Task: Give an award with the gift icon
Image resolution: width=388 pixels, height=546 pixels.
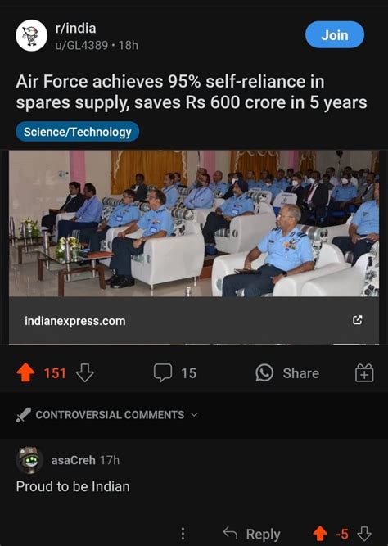Action: pos(364,372)
